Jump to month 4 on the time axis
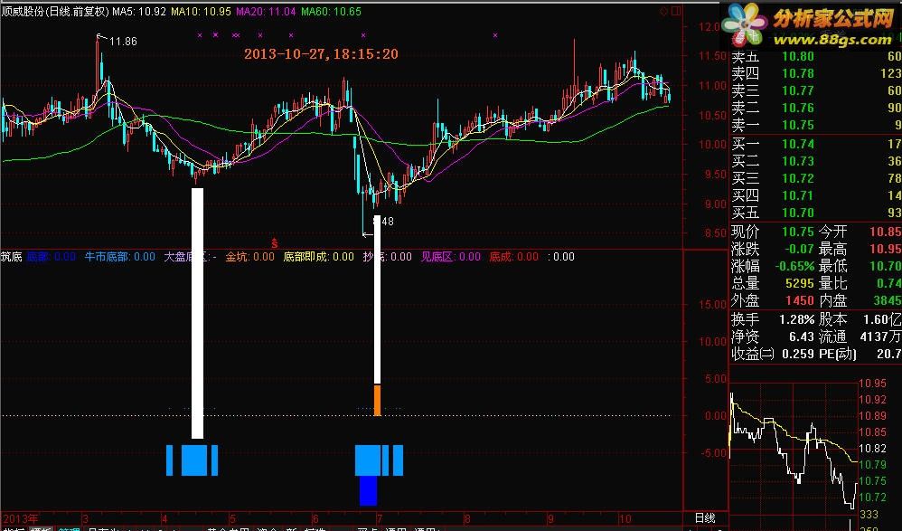This screenshot has height=531, width=902. 164,519
